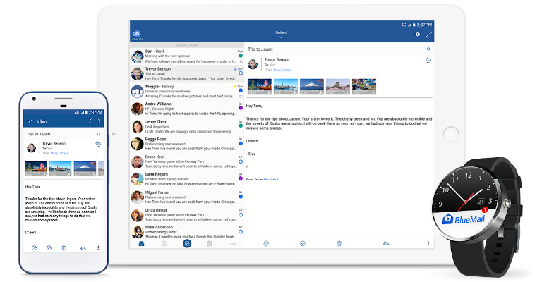Toggle fullscreen expand arrows in tablet header
Viewport: 542px width, 282px height.
coord(428,35)
